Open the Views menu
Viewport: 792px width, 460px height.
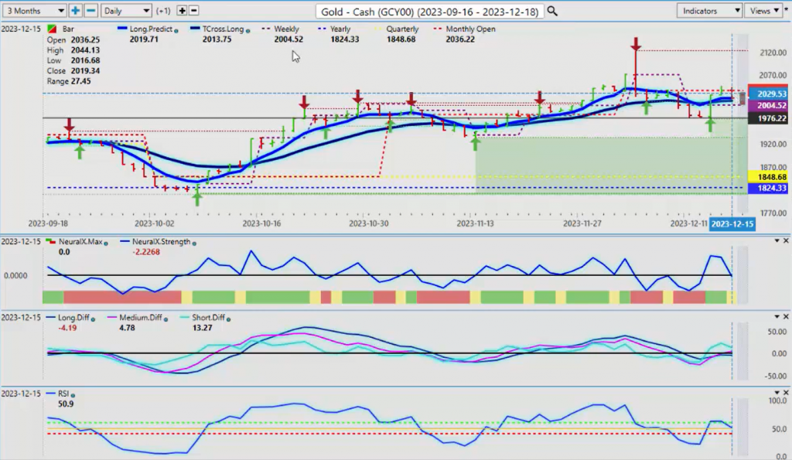coord(764,11)
